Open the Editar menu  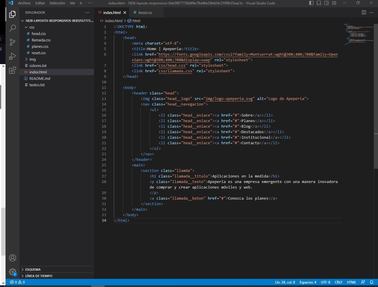[40, 3]
